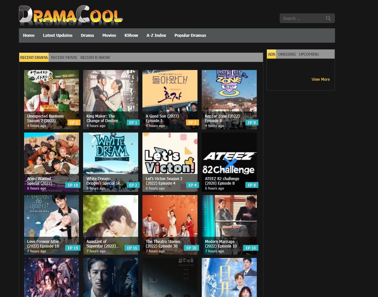The image size is (378, 297).
Task: Open bottom-row blue poster with Chinese title
Action: coord(229,277)
